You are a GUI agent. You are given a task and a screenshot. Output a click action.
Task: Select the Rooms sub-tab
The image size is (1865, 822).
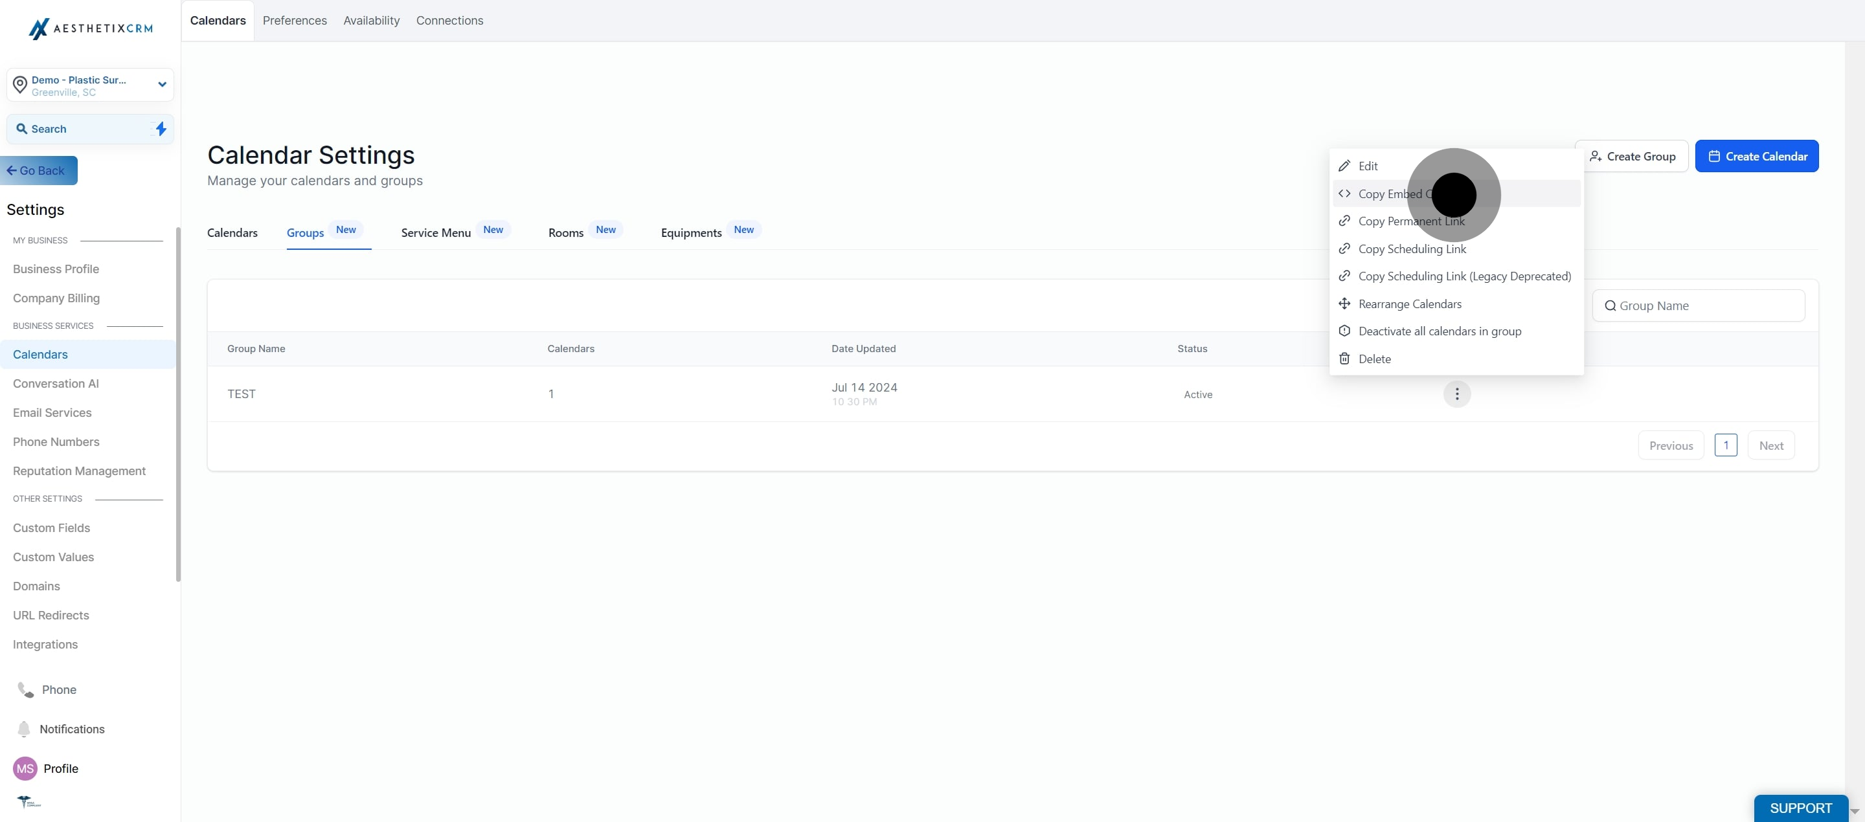click(x=565, y=232)
